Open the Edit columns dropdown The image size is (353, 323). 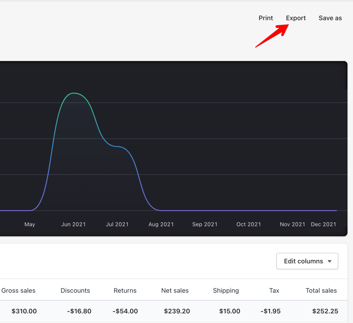pyautogui.click(x=307, y=261)
